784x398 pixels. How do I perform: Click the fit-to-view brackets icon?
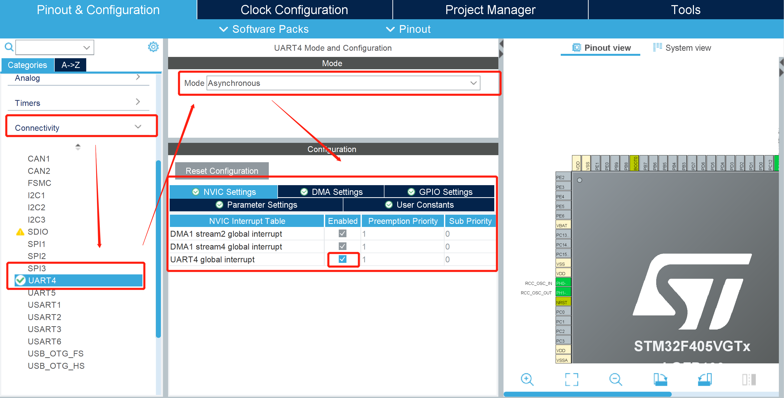571,379
